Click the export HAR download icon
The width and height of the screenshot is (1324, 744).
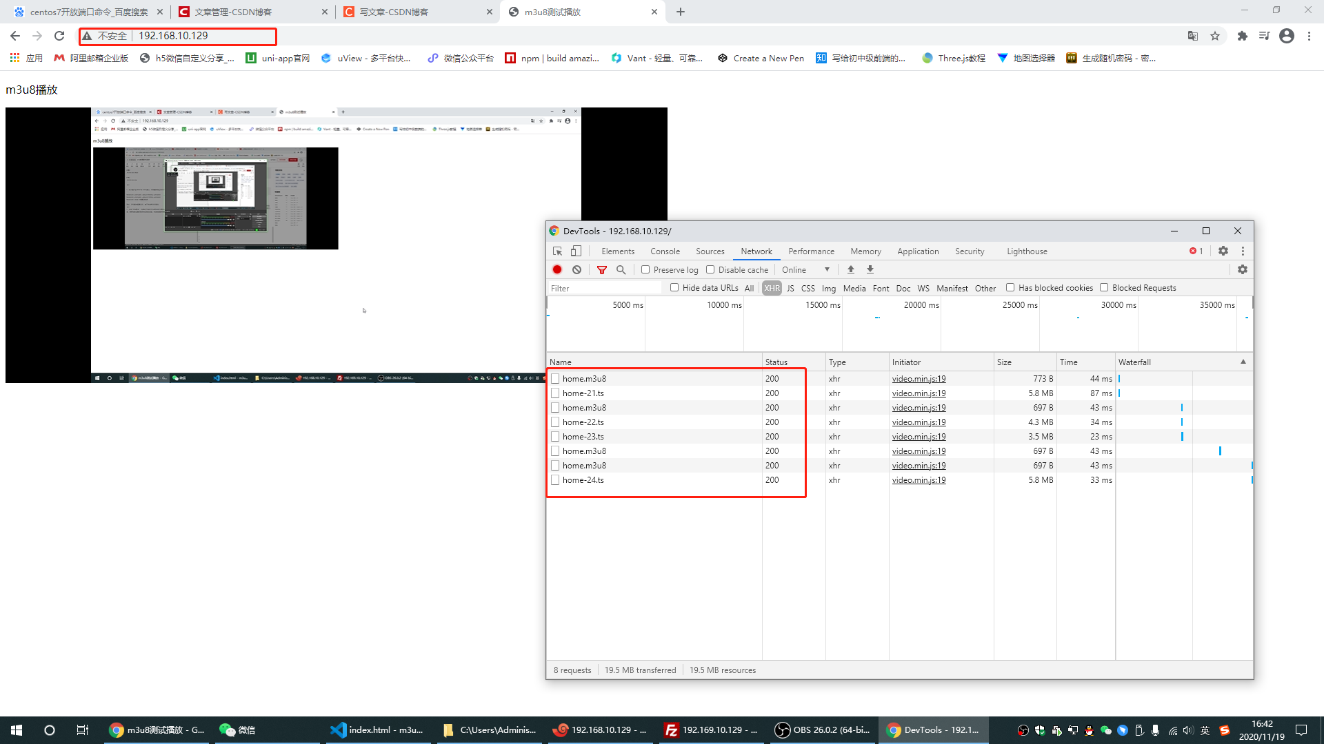[870, 269]
